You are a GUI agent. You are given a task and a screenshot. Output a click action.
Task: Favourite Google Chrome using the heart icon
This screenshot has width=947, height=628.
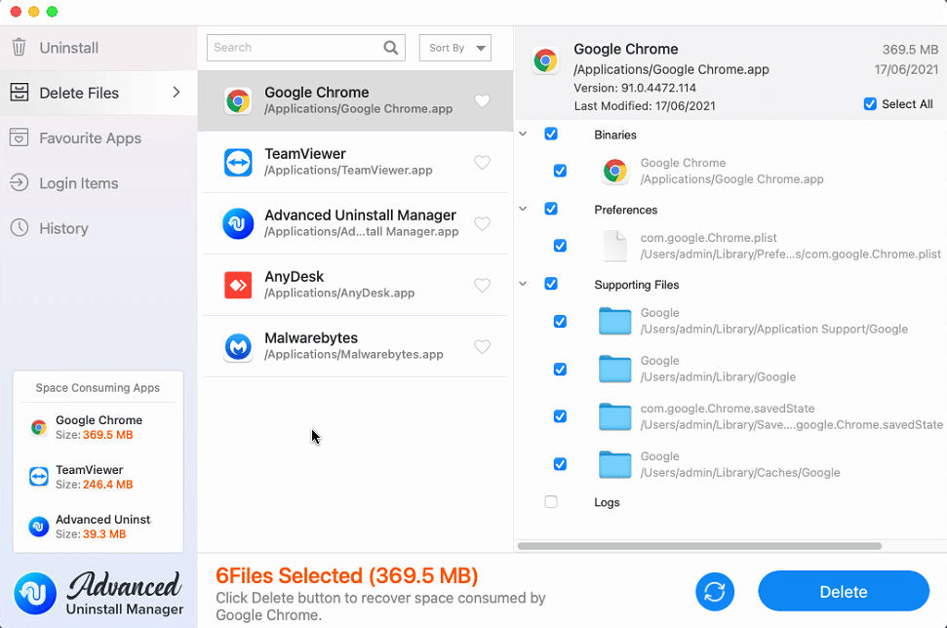(482, 100)
